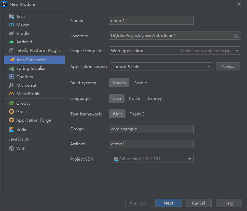This screenshot has width=247, height=211.
Task: Select Gradle in the module list
Action: [x=34, y=33]
